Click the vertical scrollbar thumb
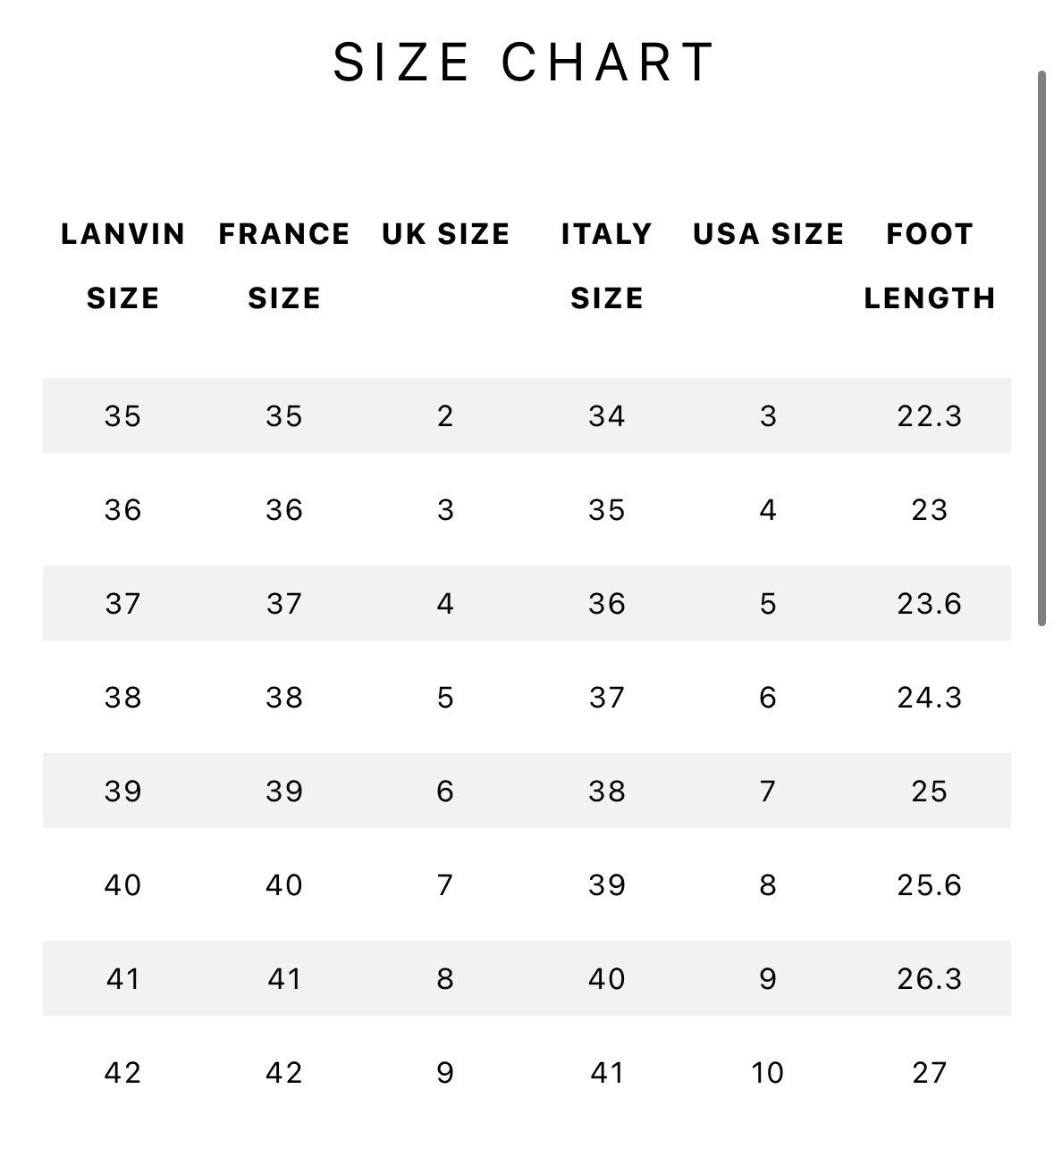Viewport: 1054px width, 1156px height. (1041, 348)
